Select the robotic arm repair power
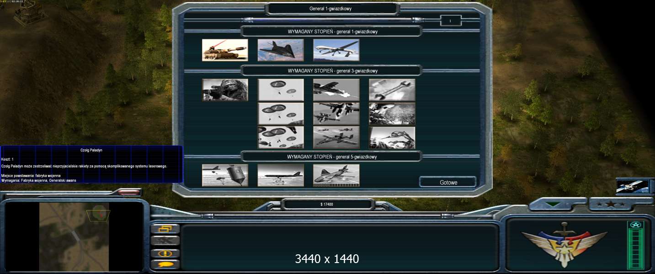 tap(392, 137)
